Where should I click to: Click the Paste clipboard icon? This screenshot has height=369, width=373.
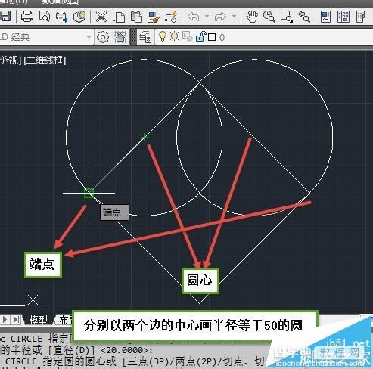[x=136, y=17]
